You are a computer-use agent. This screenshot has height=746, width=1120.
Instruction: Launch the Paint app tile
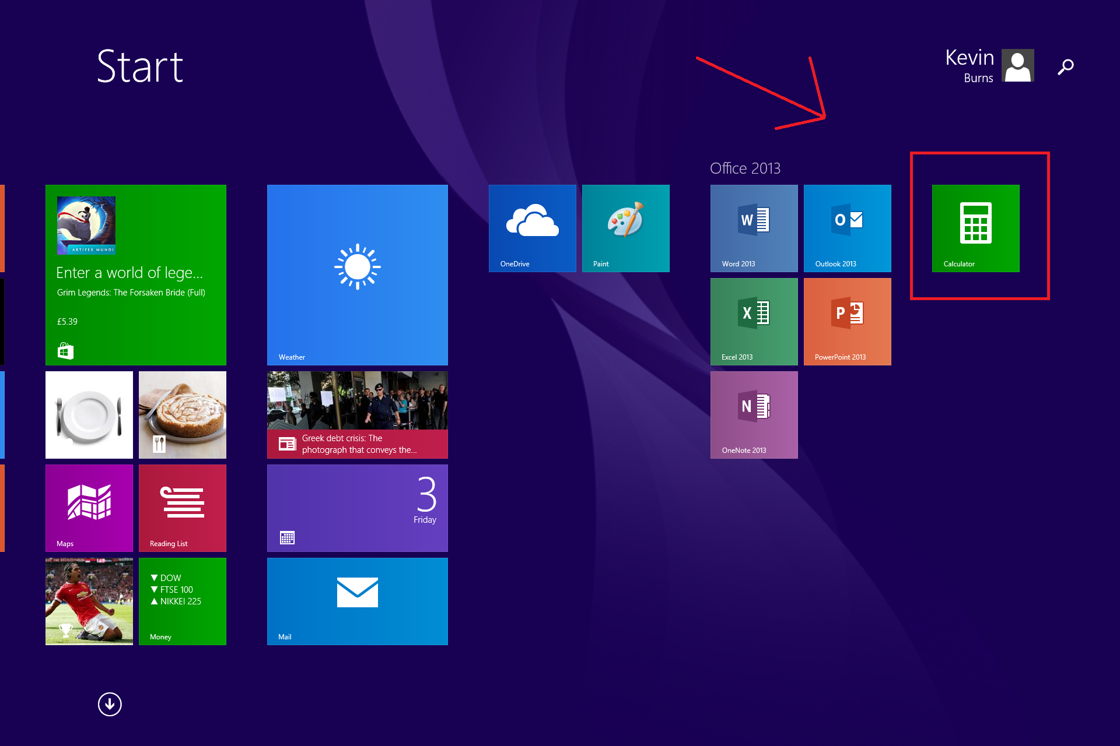coord(625,228)
